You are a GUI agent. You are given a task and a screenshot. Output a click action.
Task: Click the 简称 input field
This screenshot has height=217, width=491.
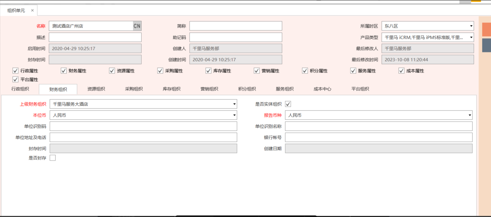pos(236,26)
